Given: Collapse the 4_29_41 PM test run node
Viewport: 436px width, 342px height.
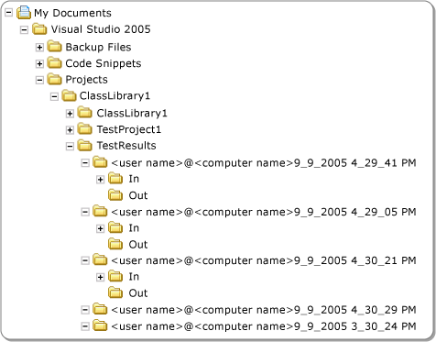Looking at the screenshot, I should 85,163.
